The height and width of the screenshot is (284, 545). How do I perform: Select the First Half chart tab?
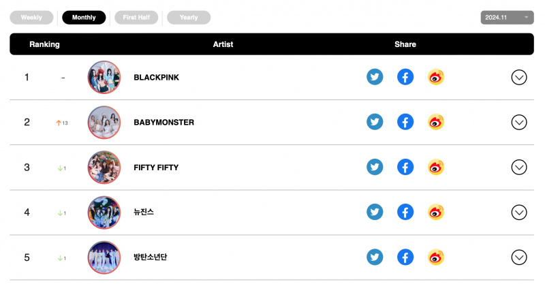[x=136, y=18]
